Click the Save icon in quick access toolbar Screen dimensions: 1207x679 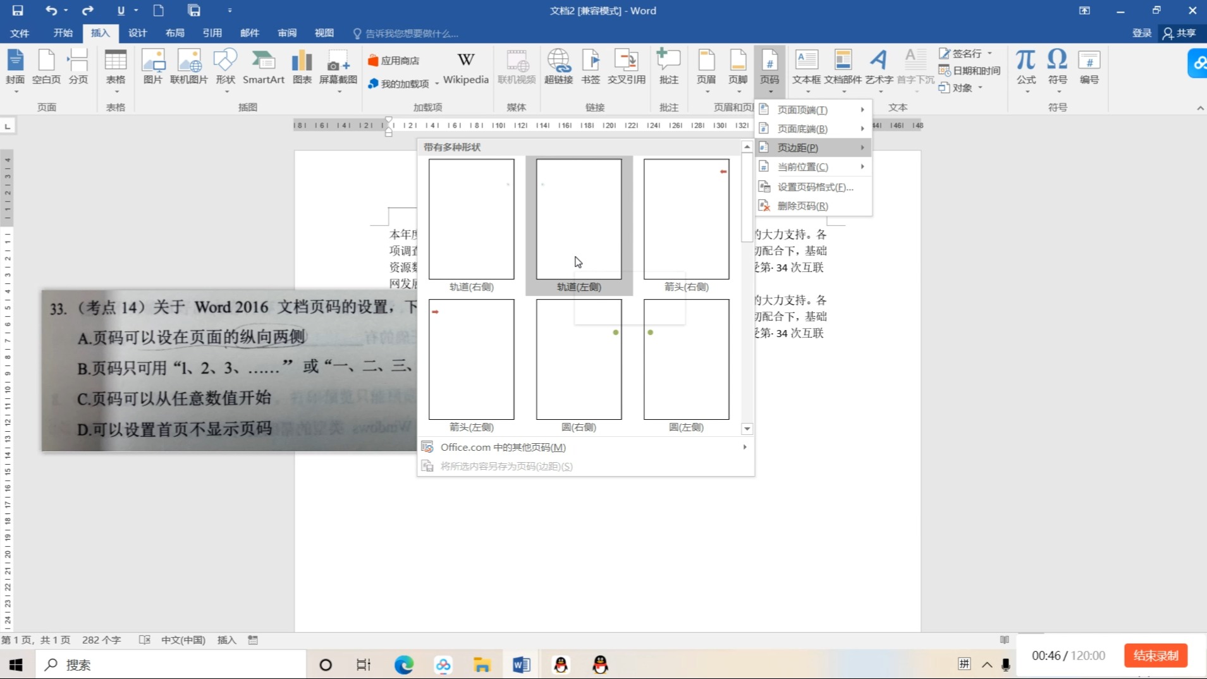[x=18, y=10]
